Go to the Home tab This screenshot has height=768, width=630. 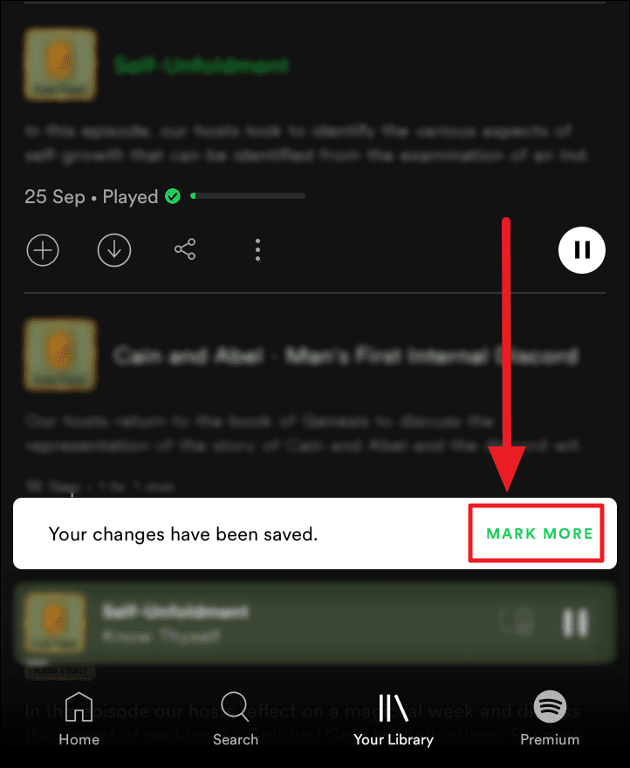point(79,718)
